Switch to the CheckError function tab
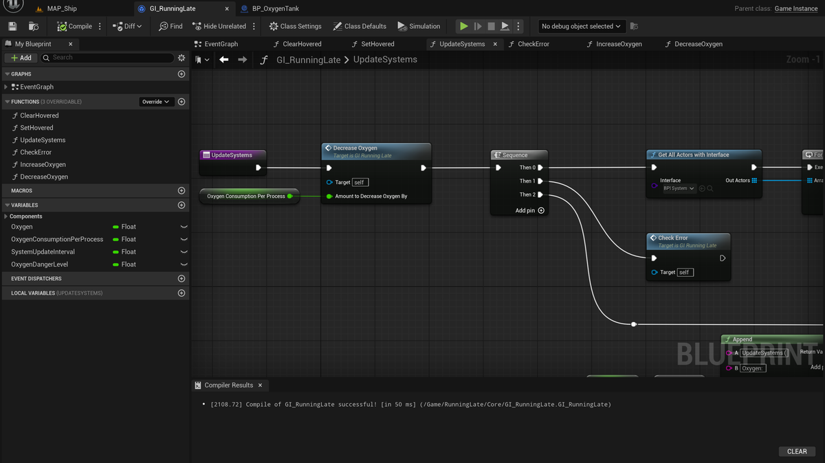This screenshot has width=825, height=463. click(533, 44)
